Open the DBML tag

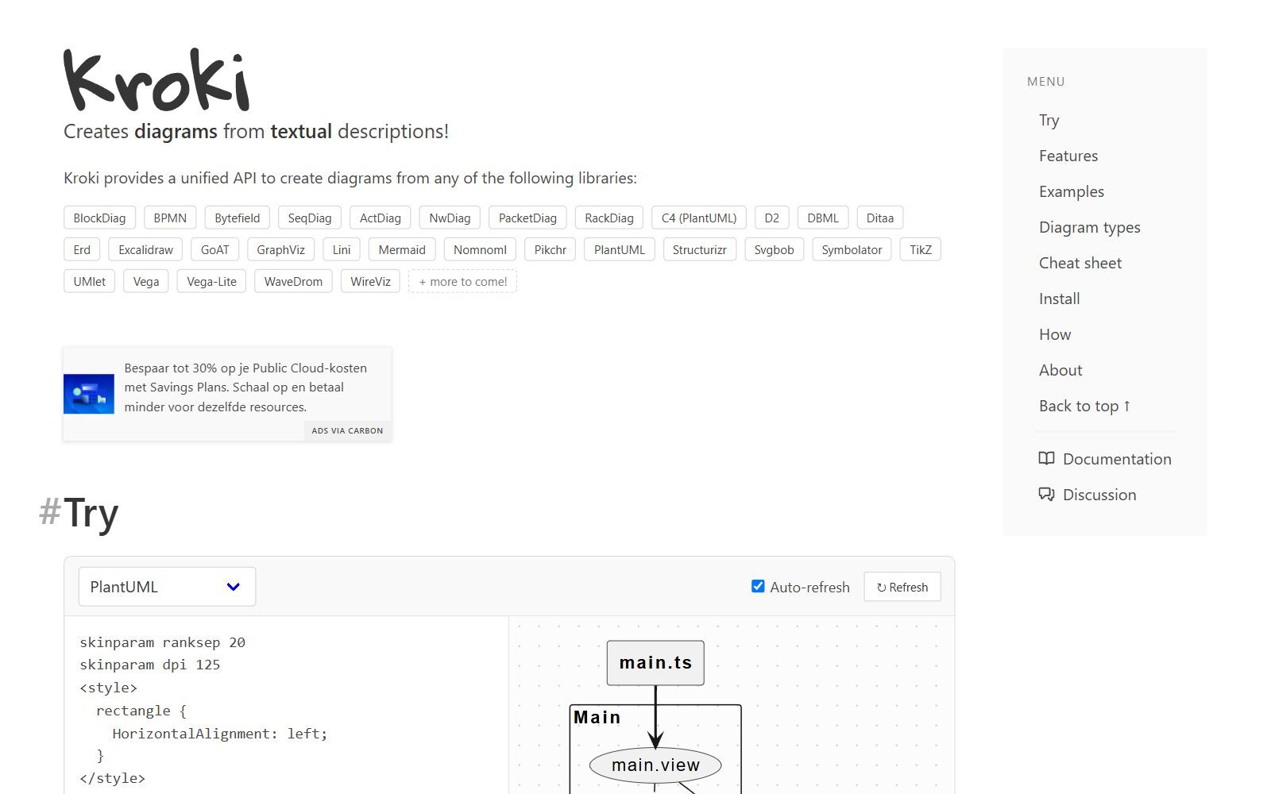(x=823, y=218)
